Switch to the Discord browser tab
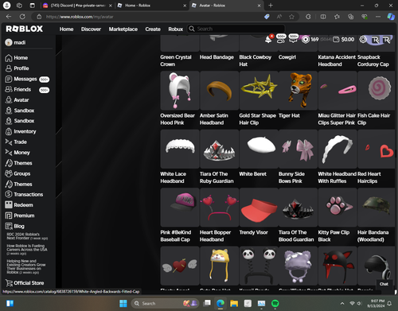The height and width of the screenshot is (311, 398). (x=77, y=6)
